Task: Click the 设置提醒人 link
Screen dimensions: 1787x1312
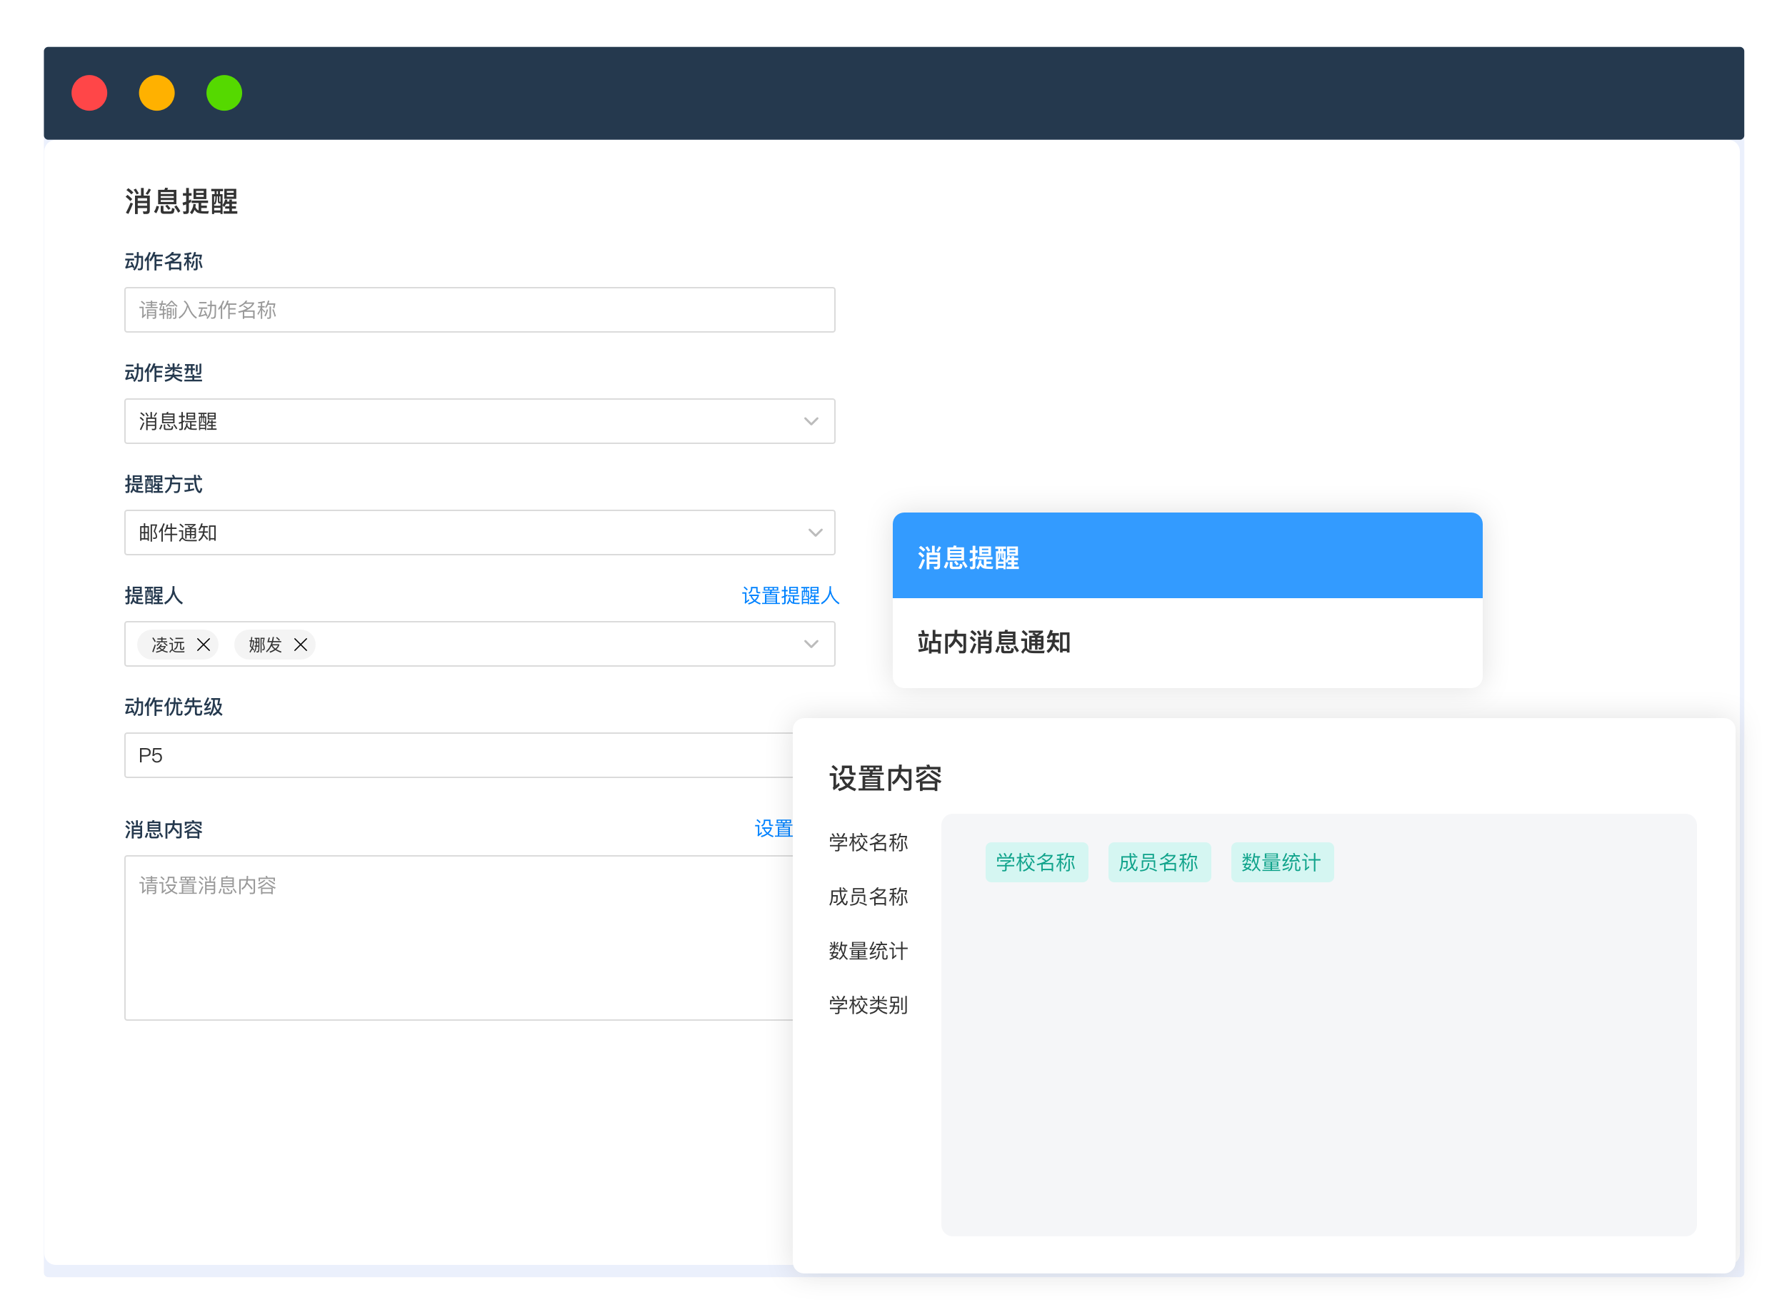Action: click(790, 595)
